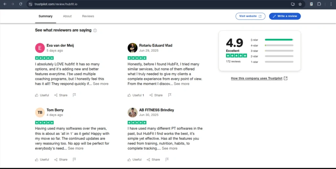The image size is (336, 169).
Task: Open How this company uses Trustpilot link
Action: coord(259,78)
